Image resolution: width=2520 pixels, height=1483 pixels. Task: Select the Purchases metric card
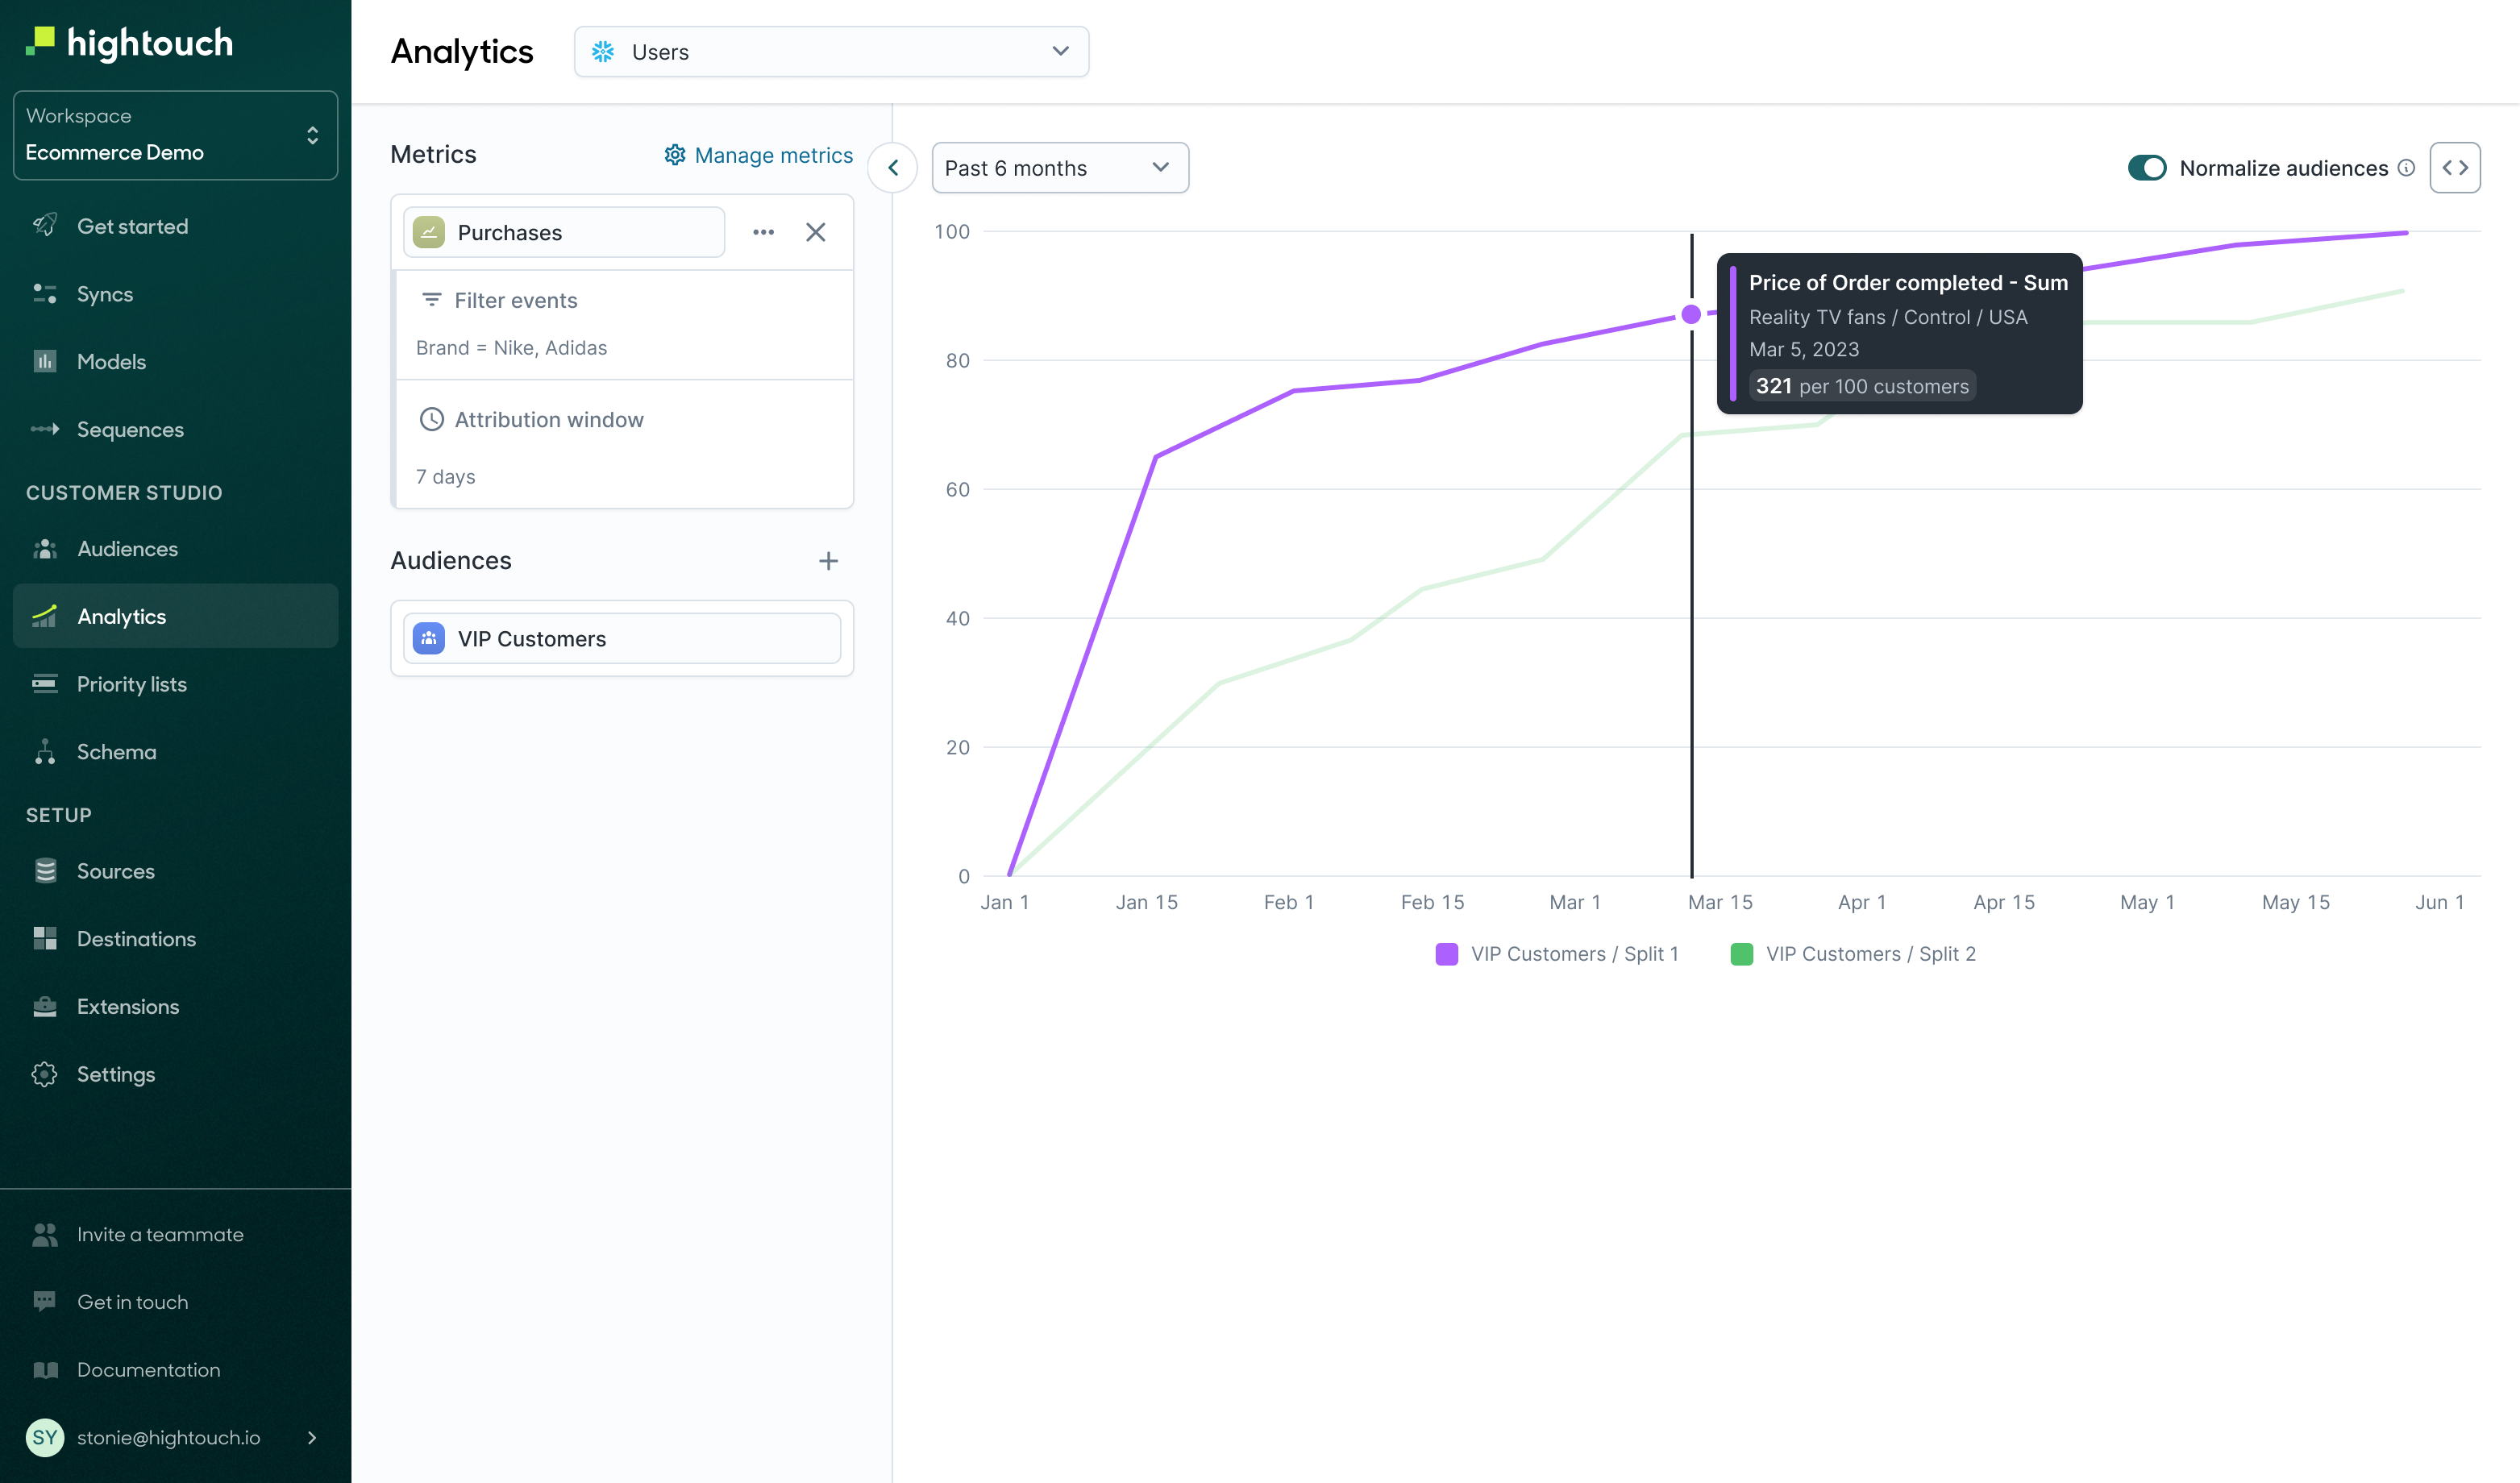556,231
